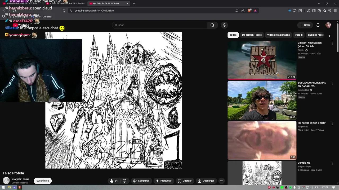339x190 pixels.
Task: Select the De elaiyah - Topic chip
Action: point(252,35)
